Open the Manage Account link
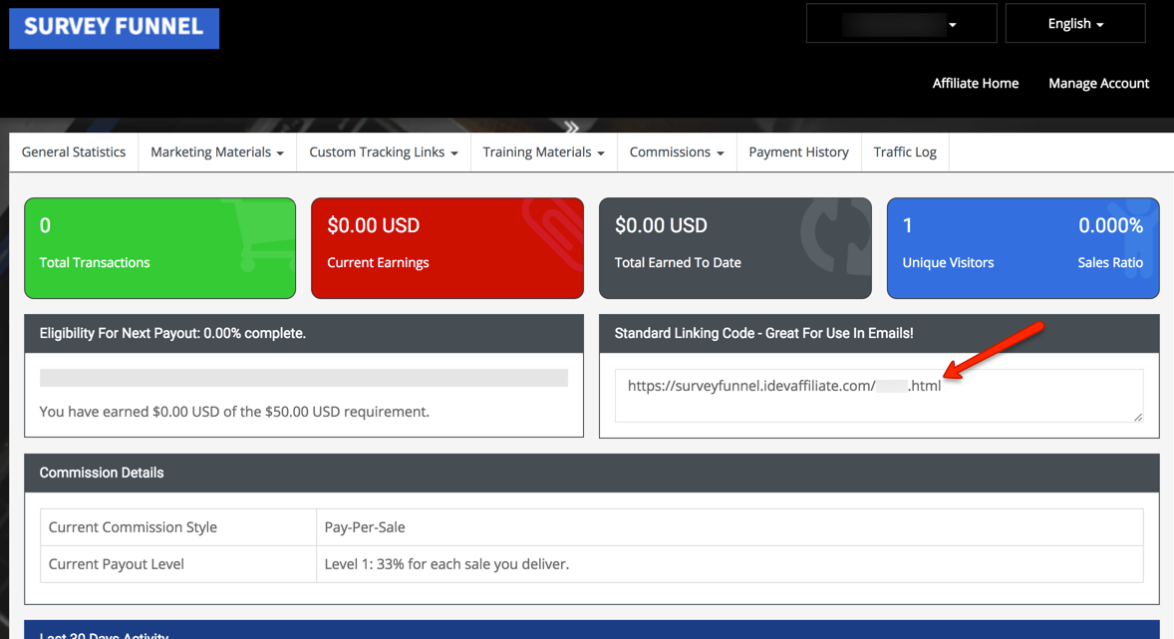Screen dimensions: 1174x639 (1098, 84)
